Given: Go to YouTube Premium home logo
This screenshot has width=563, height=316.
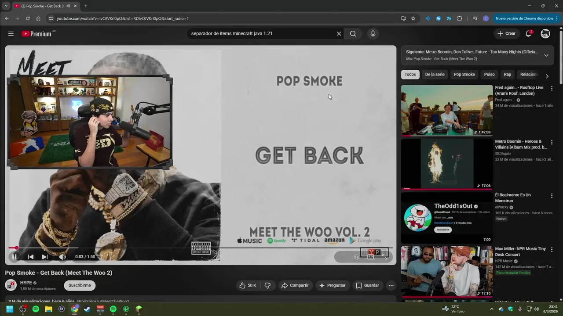Looking at the screenshot, I should (x=37, y=34).
